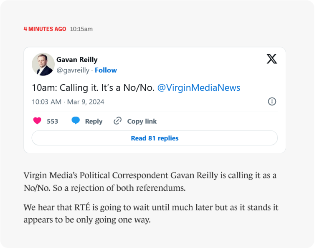Click the 10:03 AM · Mar 9, 2024 timestamp
The image size is (317, 250).
tap(68, 102)
